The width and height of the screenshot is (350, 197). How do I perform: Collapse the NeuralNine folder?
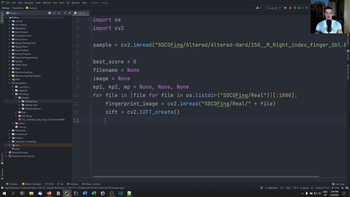tap(10, 83)
